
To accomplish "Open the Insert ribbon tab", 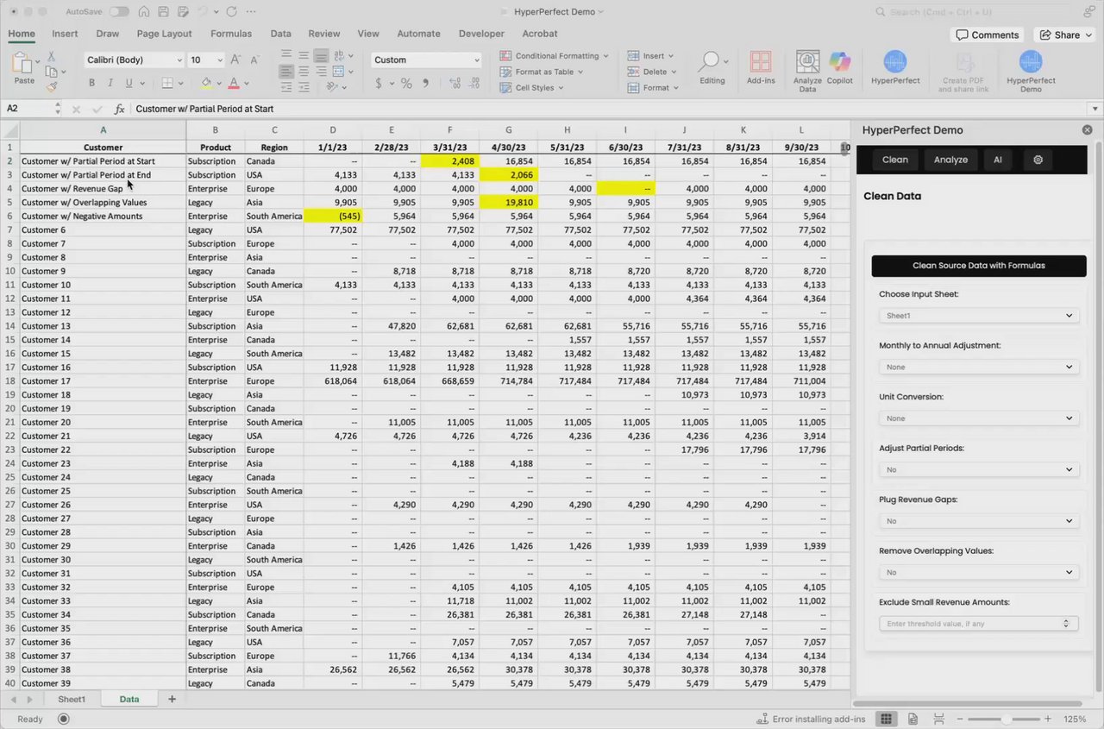I will 65,34.
